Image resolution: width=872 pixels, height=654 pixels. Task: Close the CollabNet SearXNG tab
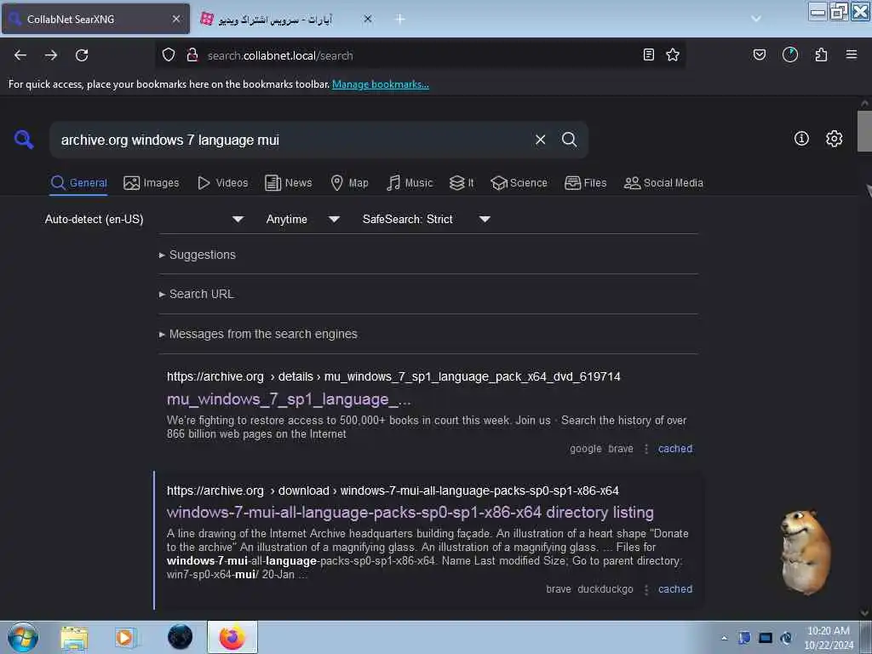pyautogui.click(x=175, y=19)
